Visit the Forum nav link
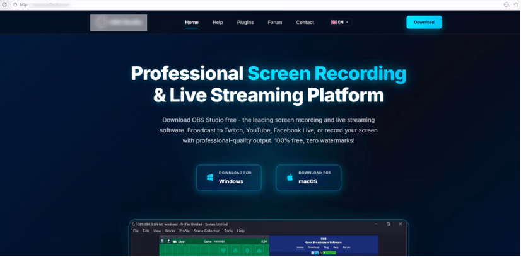This screenshot has width=521, height=257. coord(275,22)
